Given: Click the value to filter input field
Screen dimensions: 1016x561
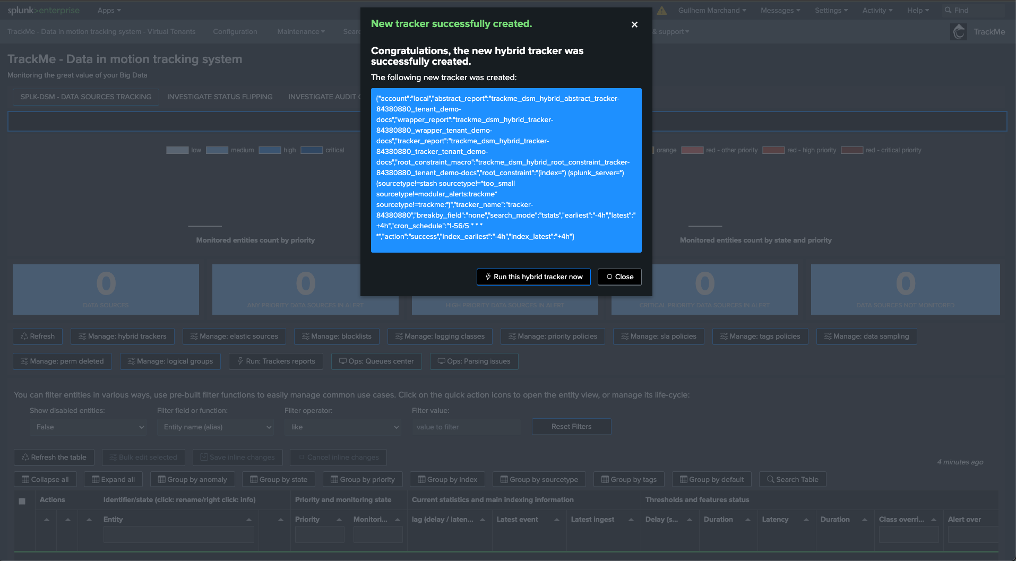Looking at the screenshot, I should [466, 427].
